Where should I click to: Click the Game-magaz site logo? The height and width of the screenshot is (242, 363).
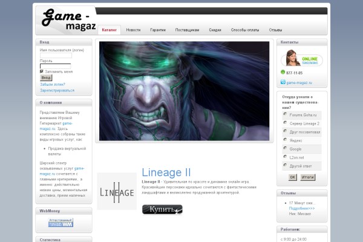click(x=68, y=20)
